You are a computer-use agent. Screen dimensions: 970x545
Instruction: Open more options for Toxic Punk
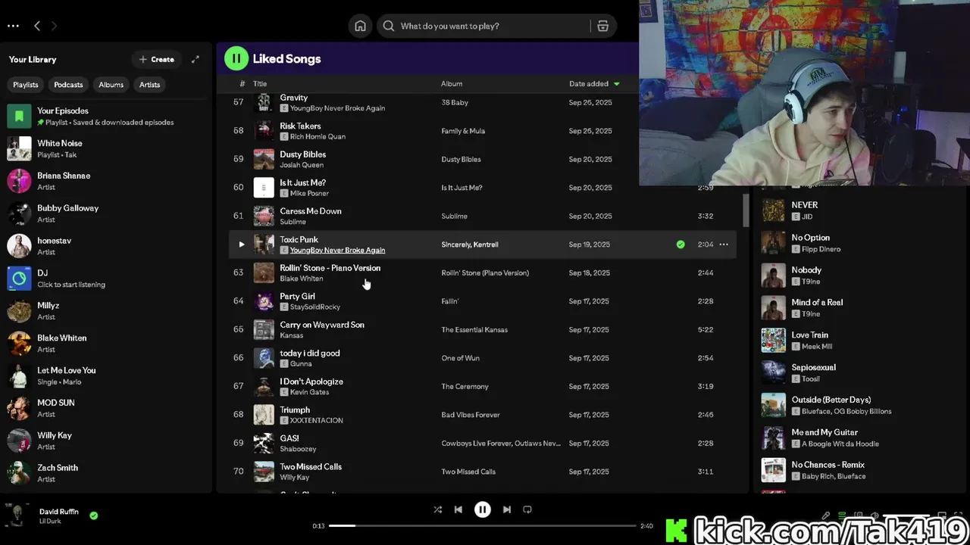[x=724, y=244]
